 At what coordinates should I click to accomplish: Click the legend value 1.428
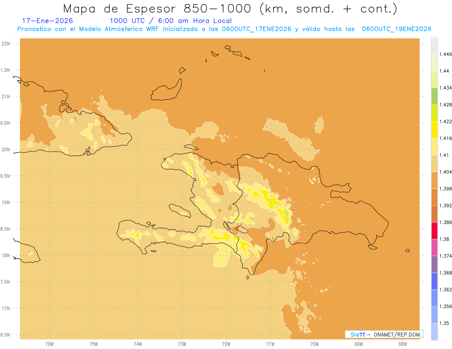(x=446, y=105)
